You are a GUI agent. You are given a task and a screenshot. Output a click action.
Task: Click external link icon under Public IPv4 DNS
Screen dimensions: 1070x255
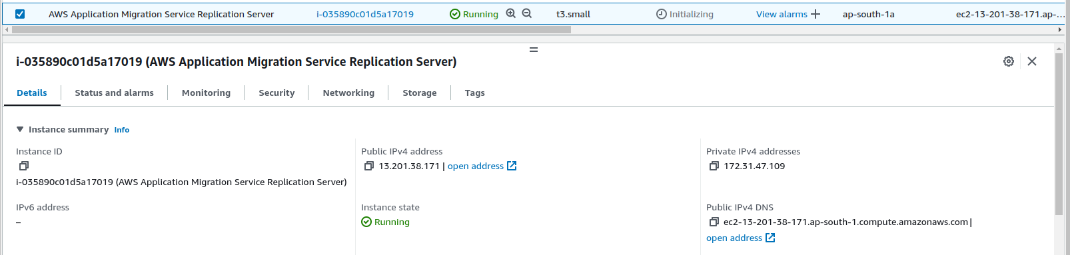770,238
